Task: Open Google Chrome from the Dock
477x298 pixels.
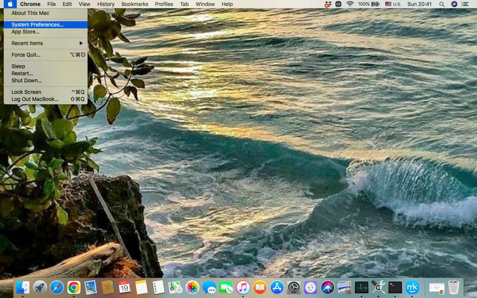Action: 73,287
